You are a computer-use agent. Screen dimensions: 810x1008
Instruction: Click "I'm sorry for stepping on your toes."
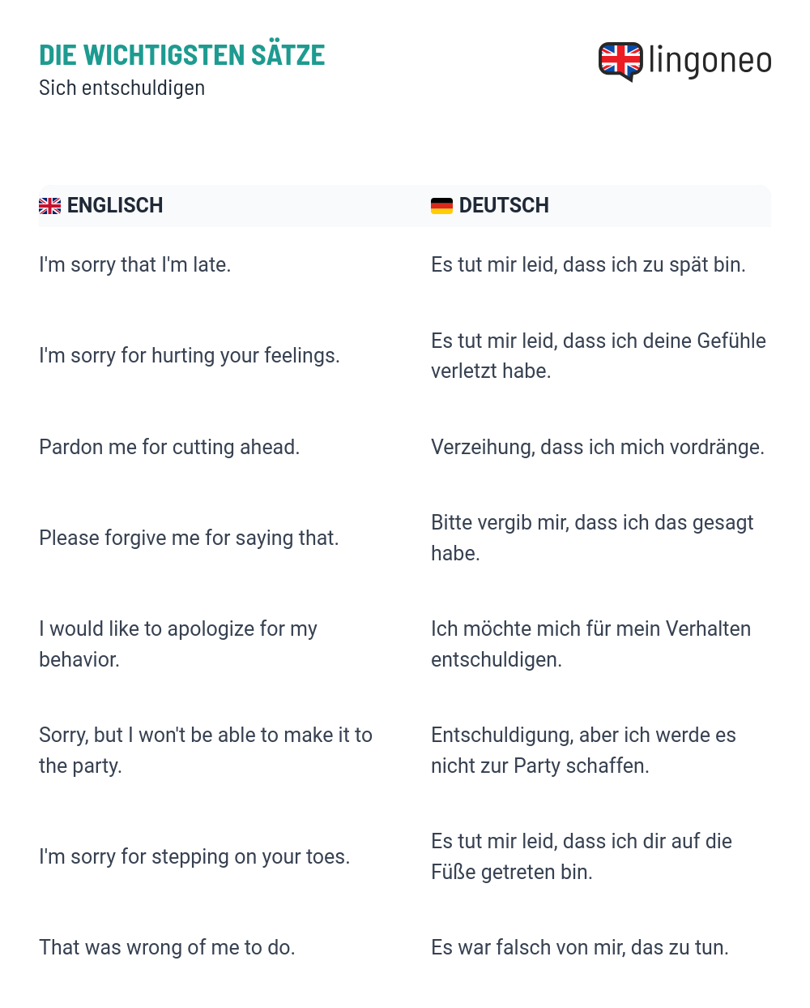coord(194,856)
